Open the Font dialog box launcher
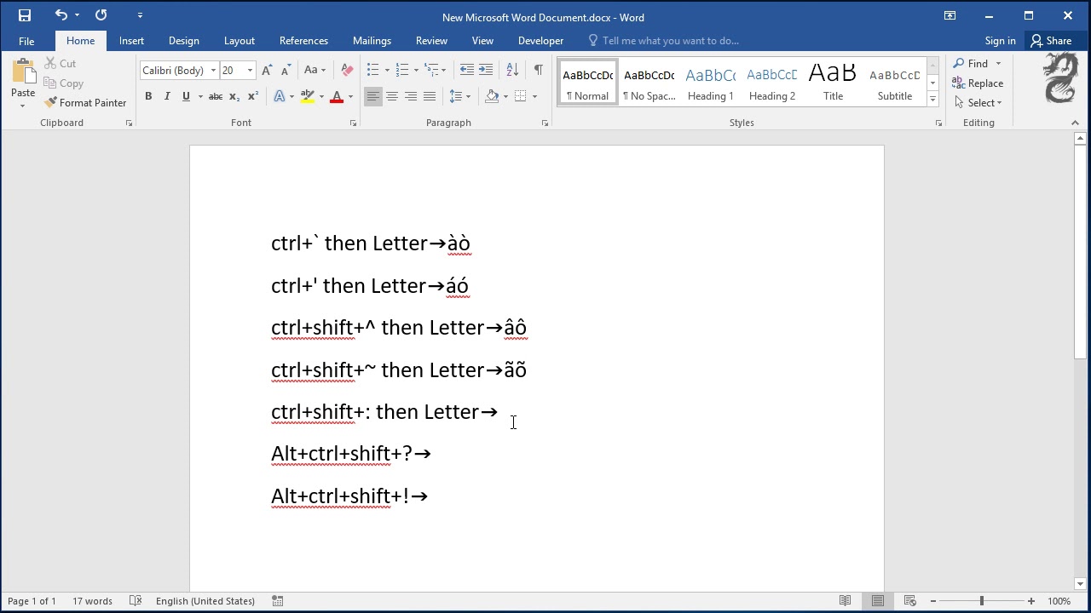Screen dimensions: 1091x613 click(353, 123)
